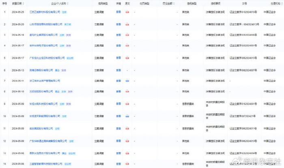Viewport: 284px width, 168px height.
Task: Click 查看 details link in row 13
Action: coord(118,153)
